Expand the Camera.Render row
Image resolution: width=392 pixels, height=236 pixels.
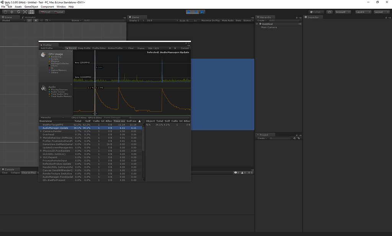(41, 131)
